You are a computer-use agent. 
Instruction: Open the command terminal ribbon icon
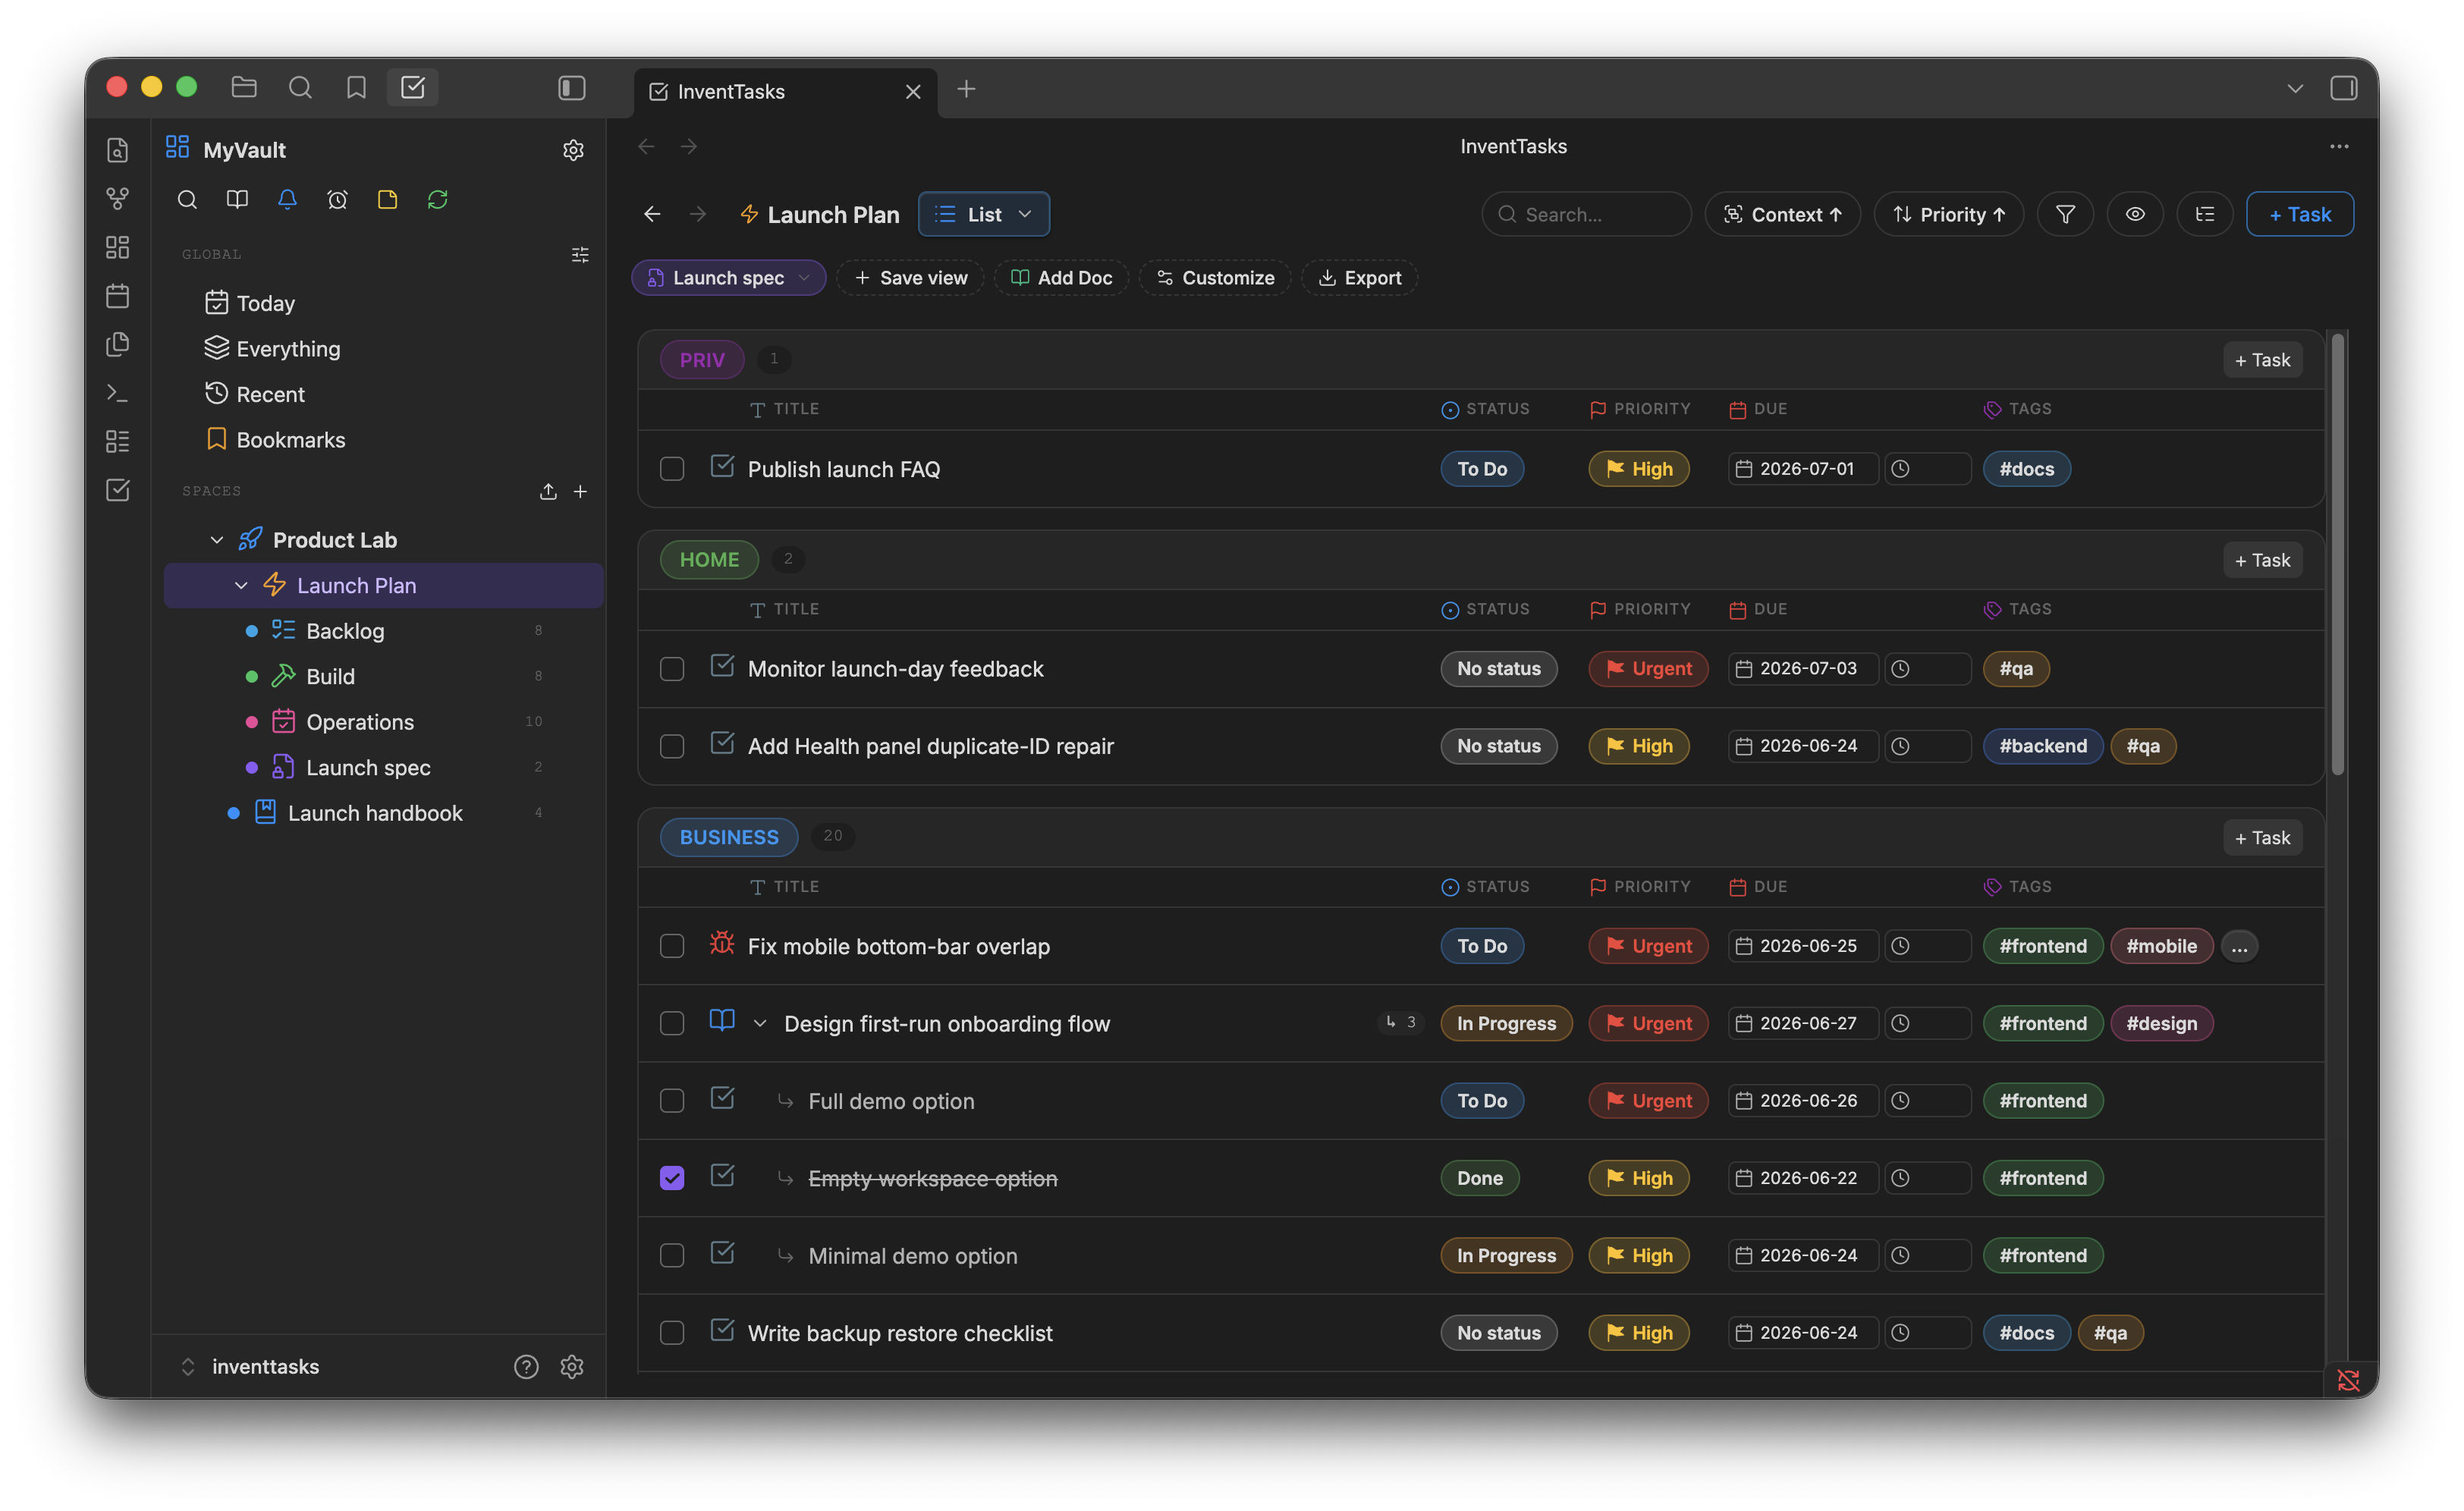[x=118, y=394]
